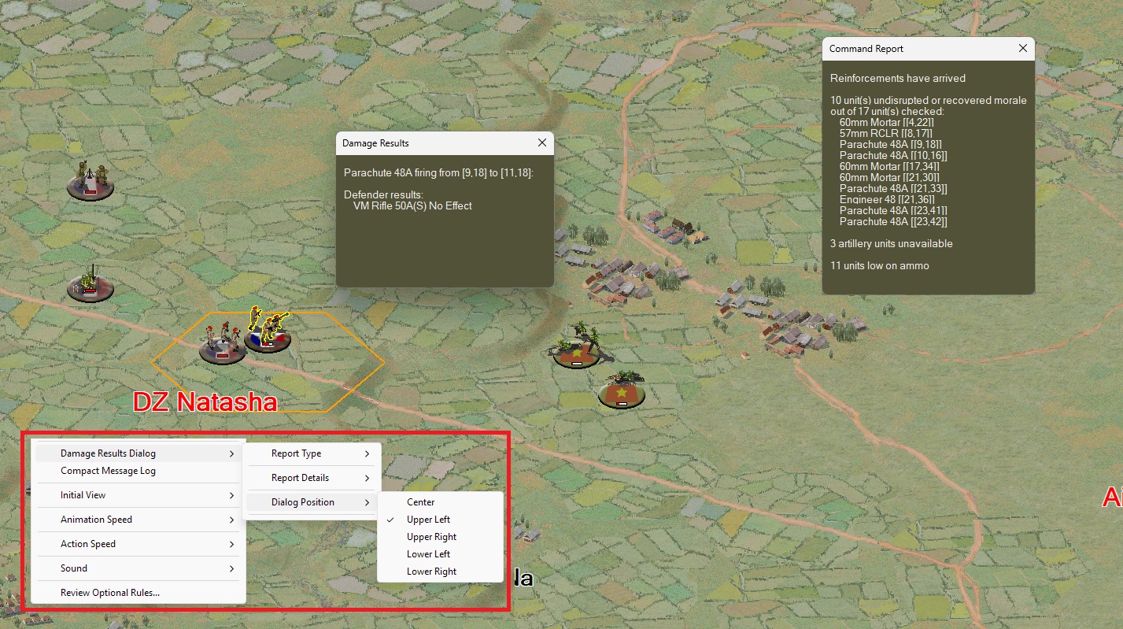Set dialog position to Lower Left

440,554
